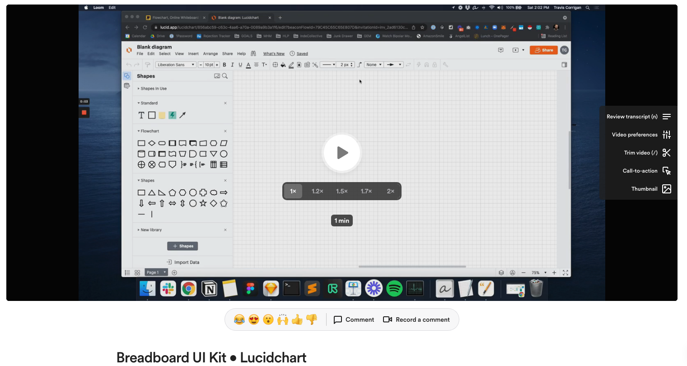React with the surprised face emoji
The width and height of the screenshot is (687, 366).
268,320
